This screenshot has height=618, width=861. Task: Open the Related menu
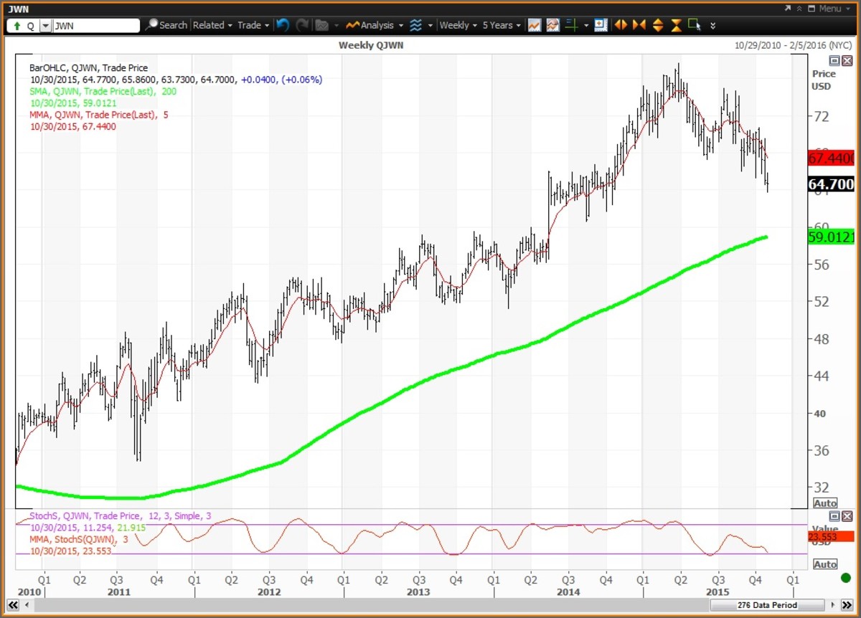pyautogui.click(x=212, y=25)
